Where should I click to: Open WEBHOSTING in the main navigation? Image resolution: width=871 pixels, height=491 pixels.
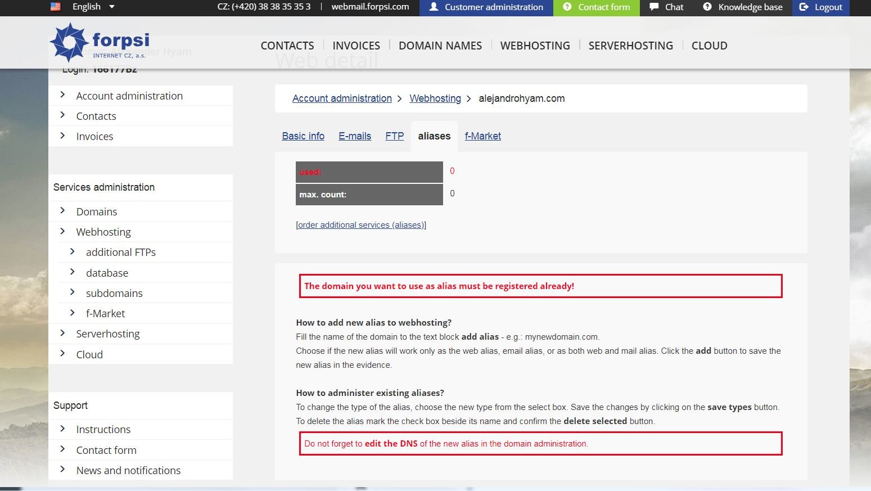(x=535, y=46)
